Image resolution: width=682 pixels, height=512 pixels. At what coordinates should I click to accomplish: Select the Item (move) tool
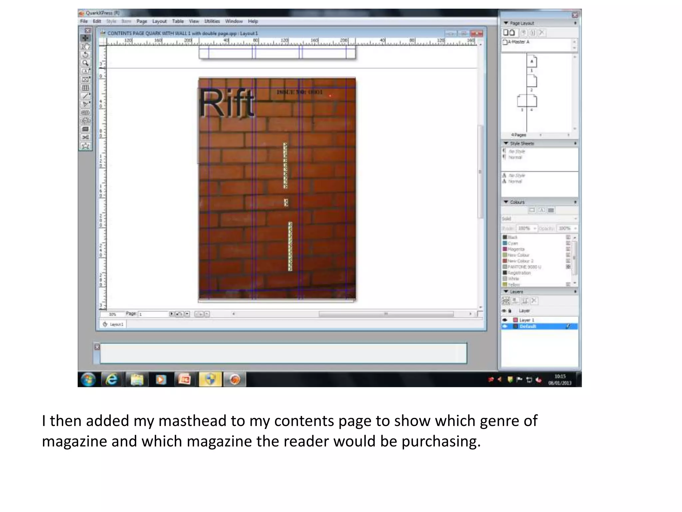pyautogui.click(x=86, y=38)
